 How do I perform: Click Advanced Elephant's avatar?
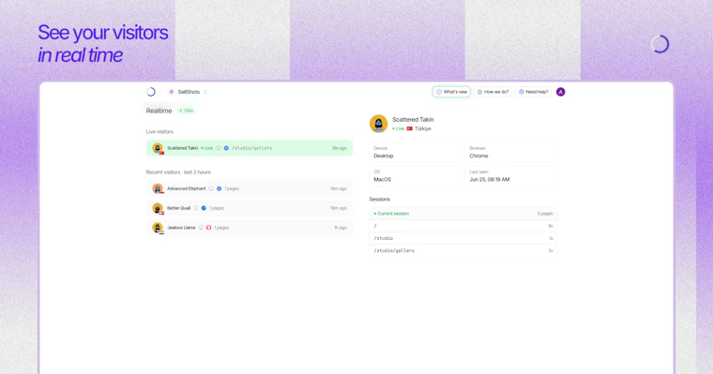pyautogui.click(x=158, y=188)
